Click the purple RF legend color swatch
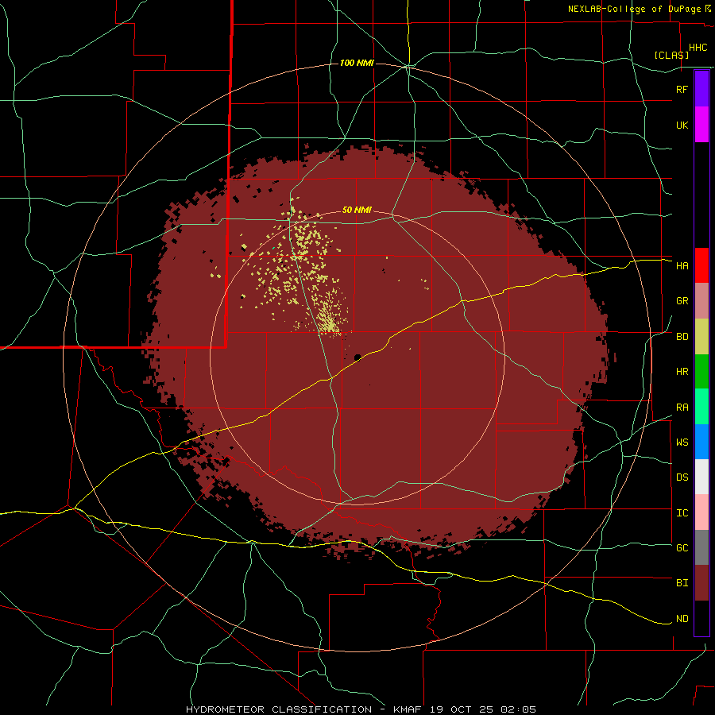715x715 pixels. (x=701, y=89)
